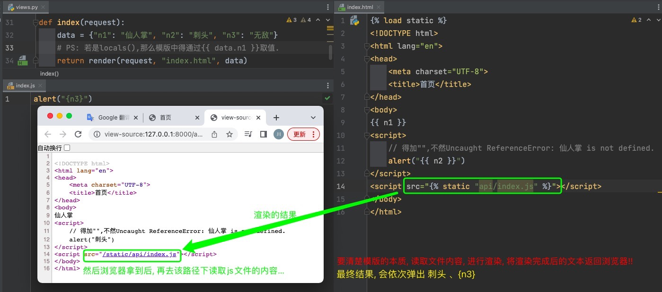Enable the 自动换行 line wrap checkbox
Image resolution: width=662 pixels, height=292 pixels.
tap(67, 148)
